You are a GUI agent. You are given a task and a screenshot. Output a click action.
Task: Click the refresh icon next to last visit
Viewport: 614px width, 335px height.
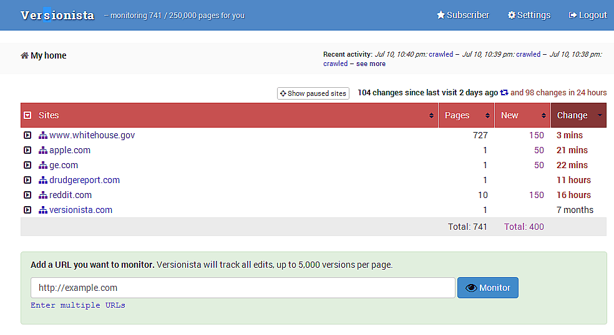tap(504, 93)
